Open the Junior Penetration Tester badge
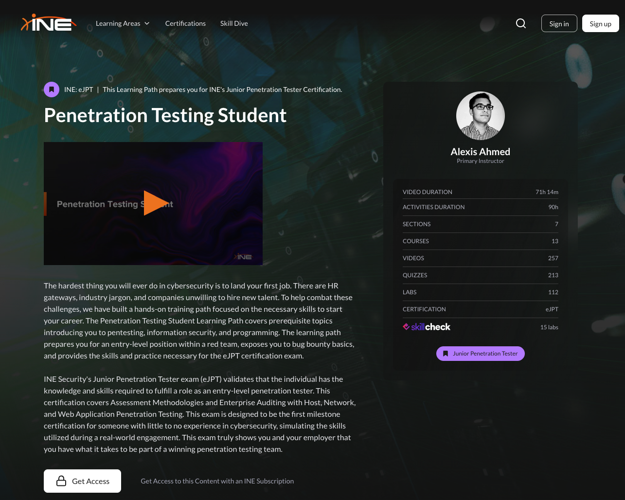Viewport: 625px width, 500px height. [481, 354]
